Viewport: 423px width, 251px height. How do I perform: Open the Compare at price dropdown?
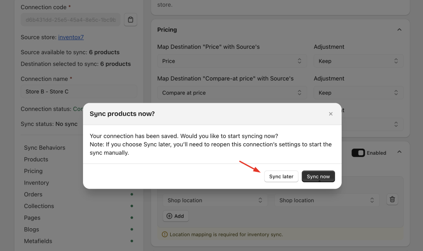pyautogui.click(x=232, y=93)
